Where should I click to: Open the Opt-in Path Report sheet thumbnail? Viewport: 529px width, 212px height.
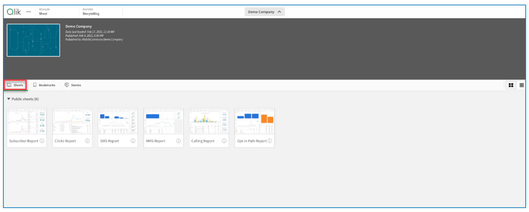point(255,121)
